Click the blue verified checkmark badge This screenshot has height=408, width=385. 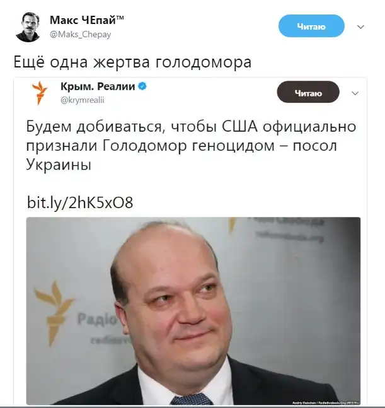(142, 86)
